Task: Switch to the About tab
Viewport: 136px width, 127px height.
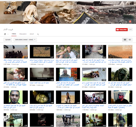Action: coord(32,34)
